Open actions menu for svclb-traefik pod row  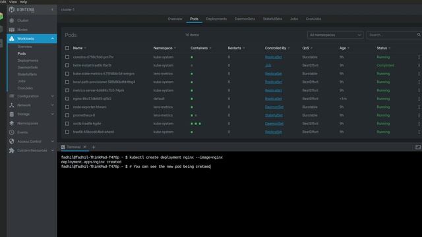pos(419,124)
